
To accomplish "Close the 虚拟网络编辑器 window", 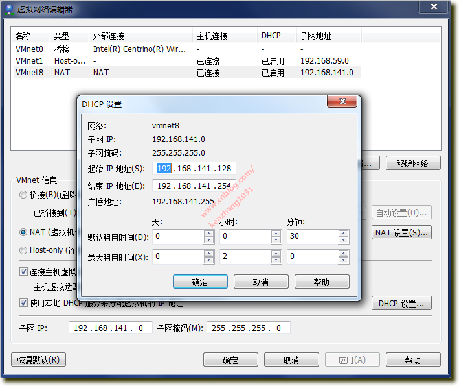I will coord(434,6).
